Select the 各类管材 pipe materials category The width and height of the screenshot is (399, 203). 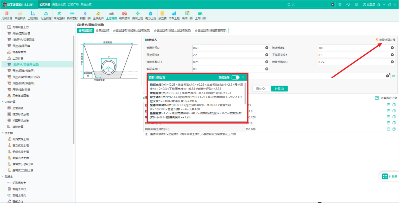pos(72,16)
